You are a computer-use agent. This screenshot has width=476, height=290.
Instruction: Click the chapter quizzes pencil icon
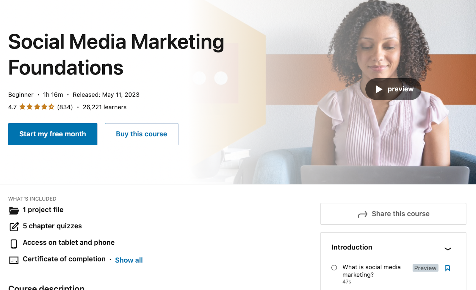[x=14, y=227]
